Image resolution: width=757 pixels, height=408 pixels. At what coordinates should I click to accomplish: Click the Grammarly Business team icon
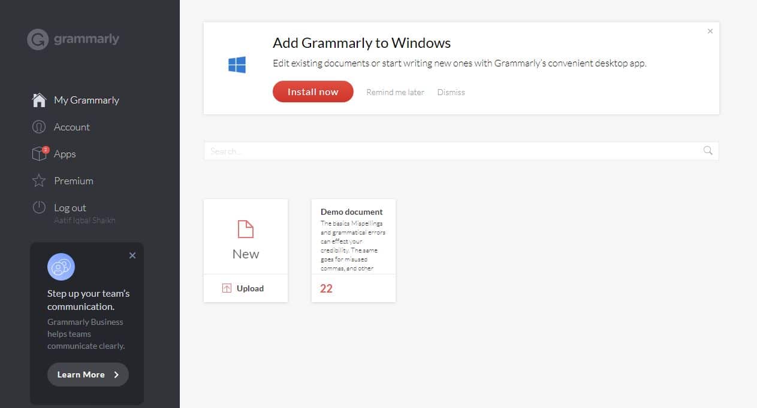[61, 267]
